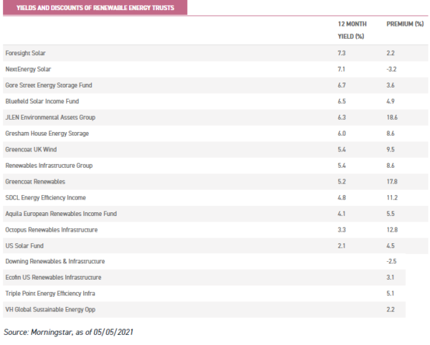430x345 pixels.
Task: Click Aquila European Renewables Income Fund
Action: pos(61,213)
